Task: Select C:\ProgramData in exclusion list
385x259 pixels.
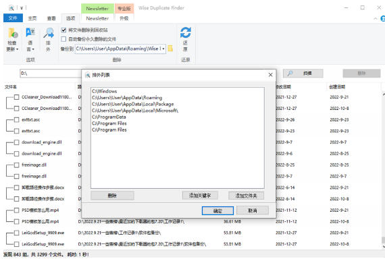Action: 109,117
